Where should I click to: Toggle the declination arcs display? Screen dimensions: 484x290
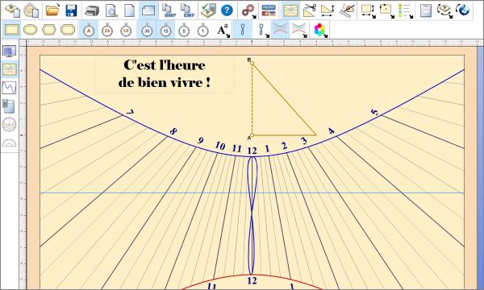pos(280,30)
